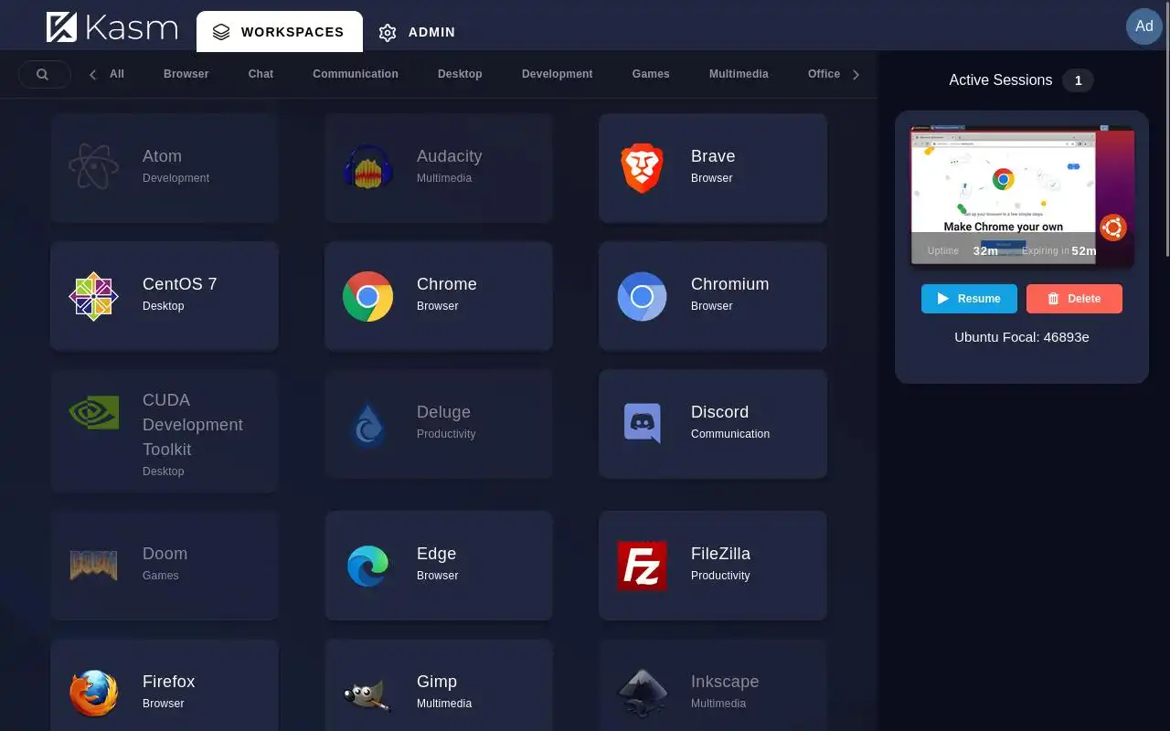1170x731 pixels.
Task: Filter by Games category
Action: pos(651,74)
